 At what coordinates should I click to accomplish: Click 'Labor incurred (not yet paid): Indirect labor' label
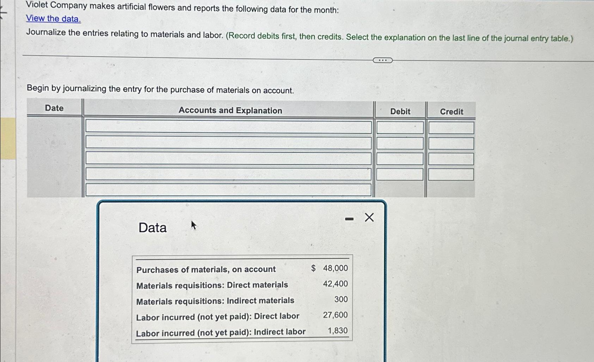click(x=221, y=332)
